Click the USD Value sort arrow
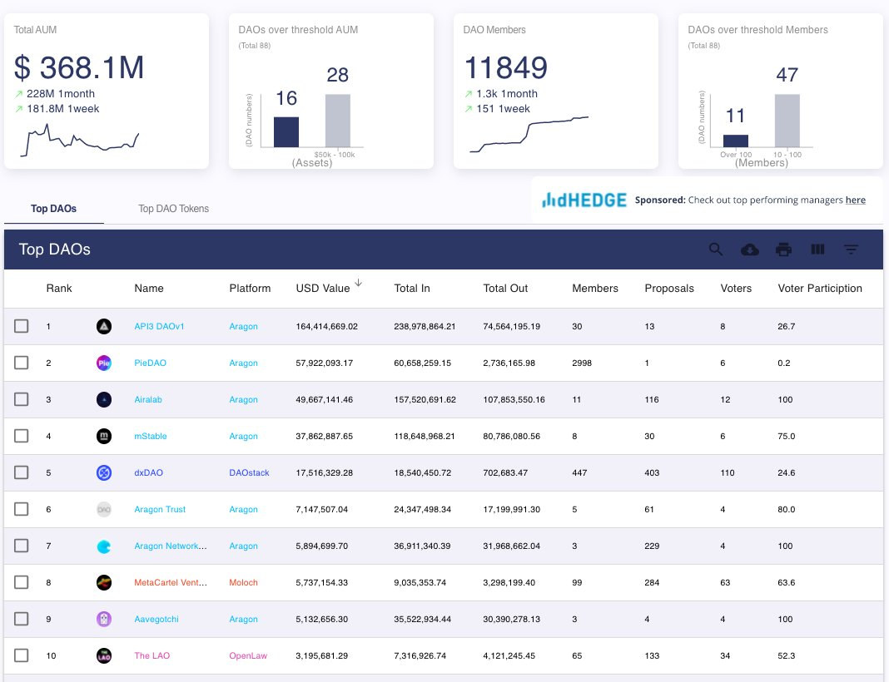The height and width of the screenshot is (682, 889). click(x=358, y=283)
